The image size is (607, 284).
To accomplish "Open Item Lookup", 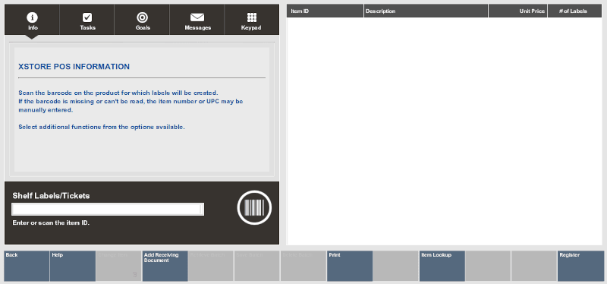I will [x=442, y=266].
